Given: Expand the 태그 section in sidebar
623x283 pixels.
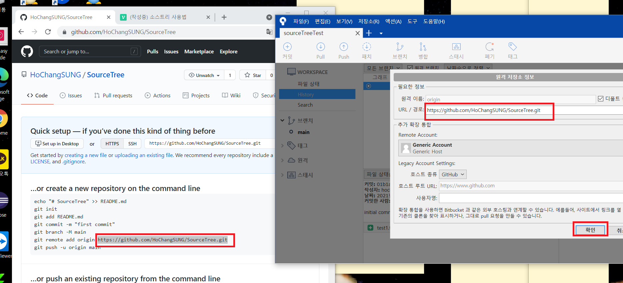Looking at the screenshot, I should tap(282, 145).
